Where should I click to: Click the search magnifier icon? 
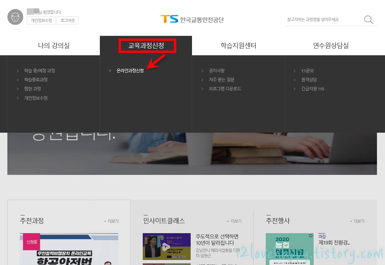tap(369, 20)
